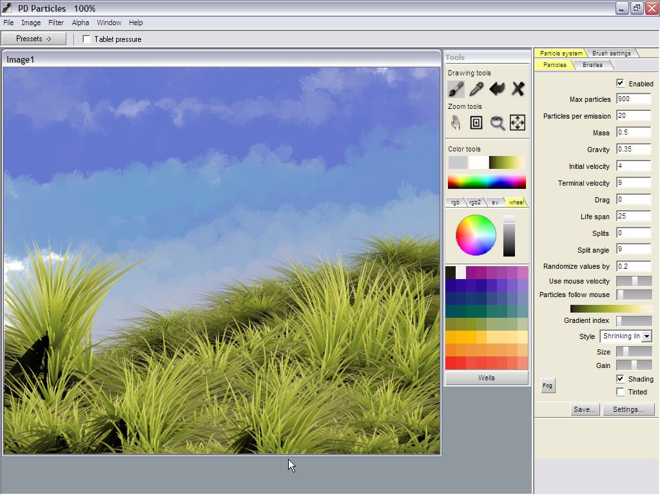This screenshot has height=495, width=660.
Task: Click the Max particles input field
Action: point(633,99)
